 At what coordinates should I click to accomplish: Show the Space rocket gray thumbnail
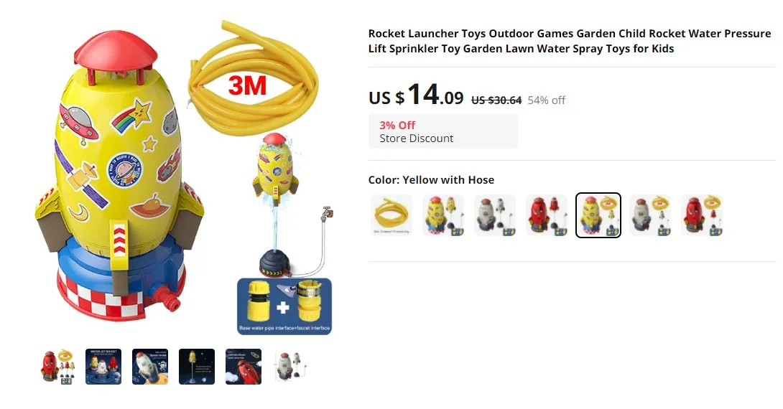[150, 367]
